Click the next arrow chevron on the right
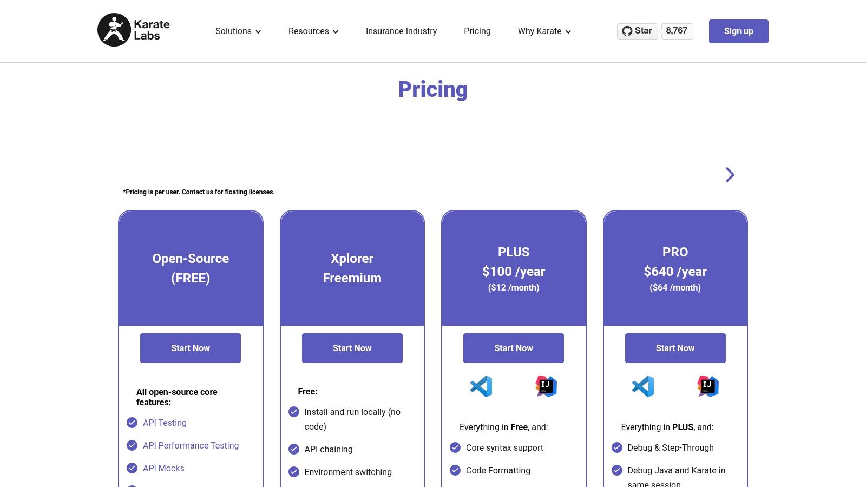866x487 pixels. click(x=730, y=175)
